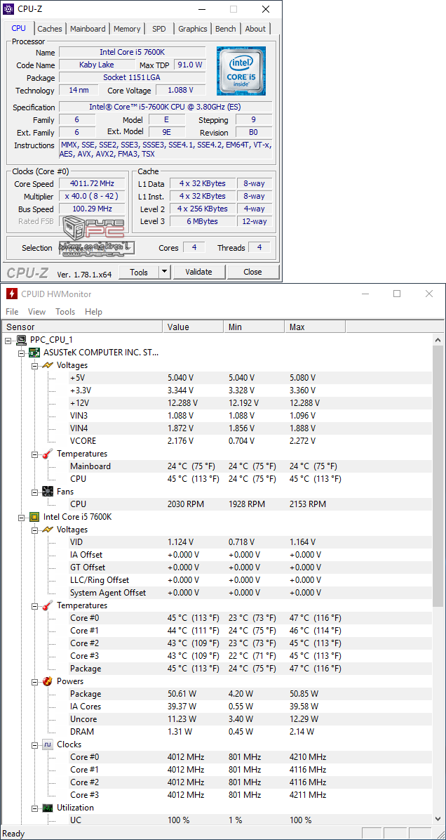
Task: Click the flame icon beside Powers
Action: coord(48,681)
